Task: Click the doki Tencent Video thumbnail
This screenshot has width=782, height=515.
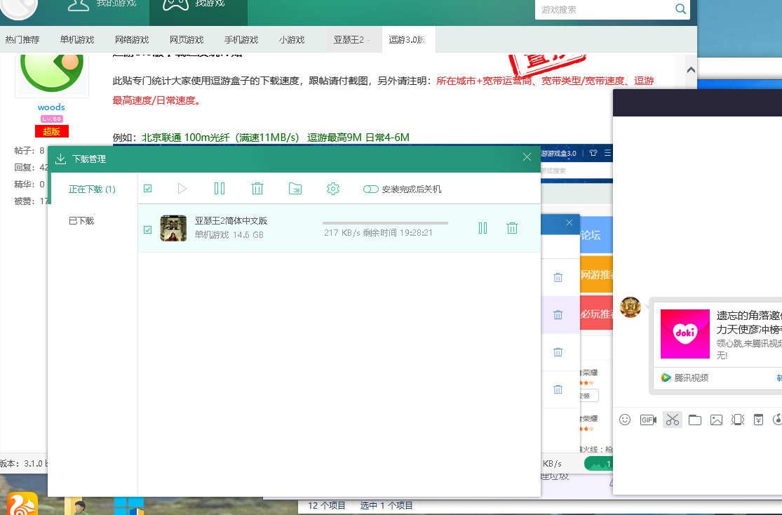Action: coord(685,334)
